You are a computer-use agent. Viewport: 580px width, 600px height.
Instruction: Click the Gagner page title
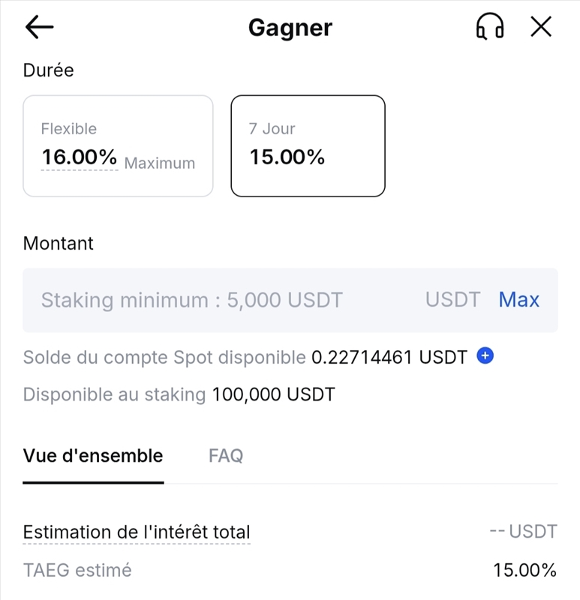pyautogui.click(x=290, y=28)
